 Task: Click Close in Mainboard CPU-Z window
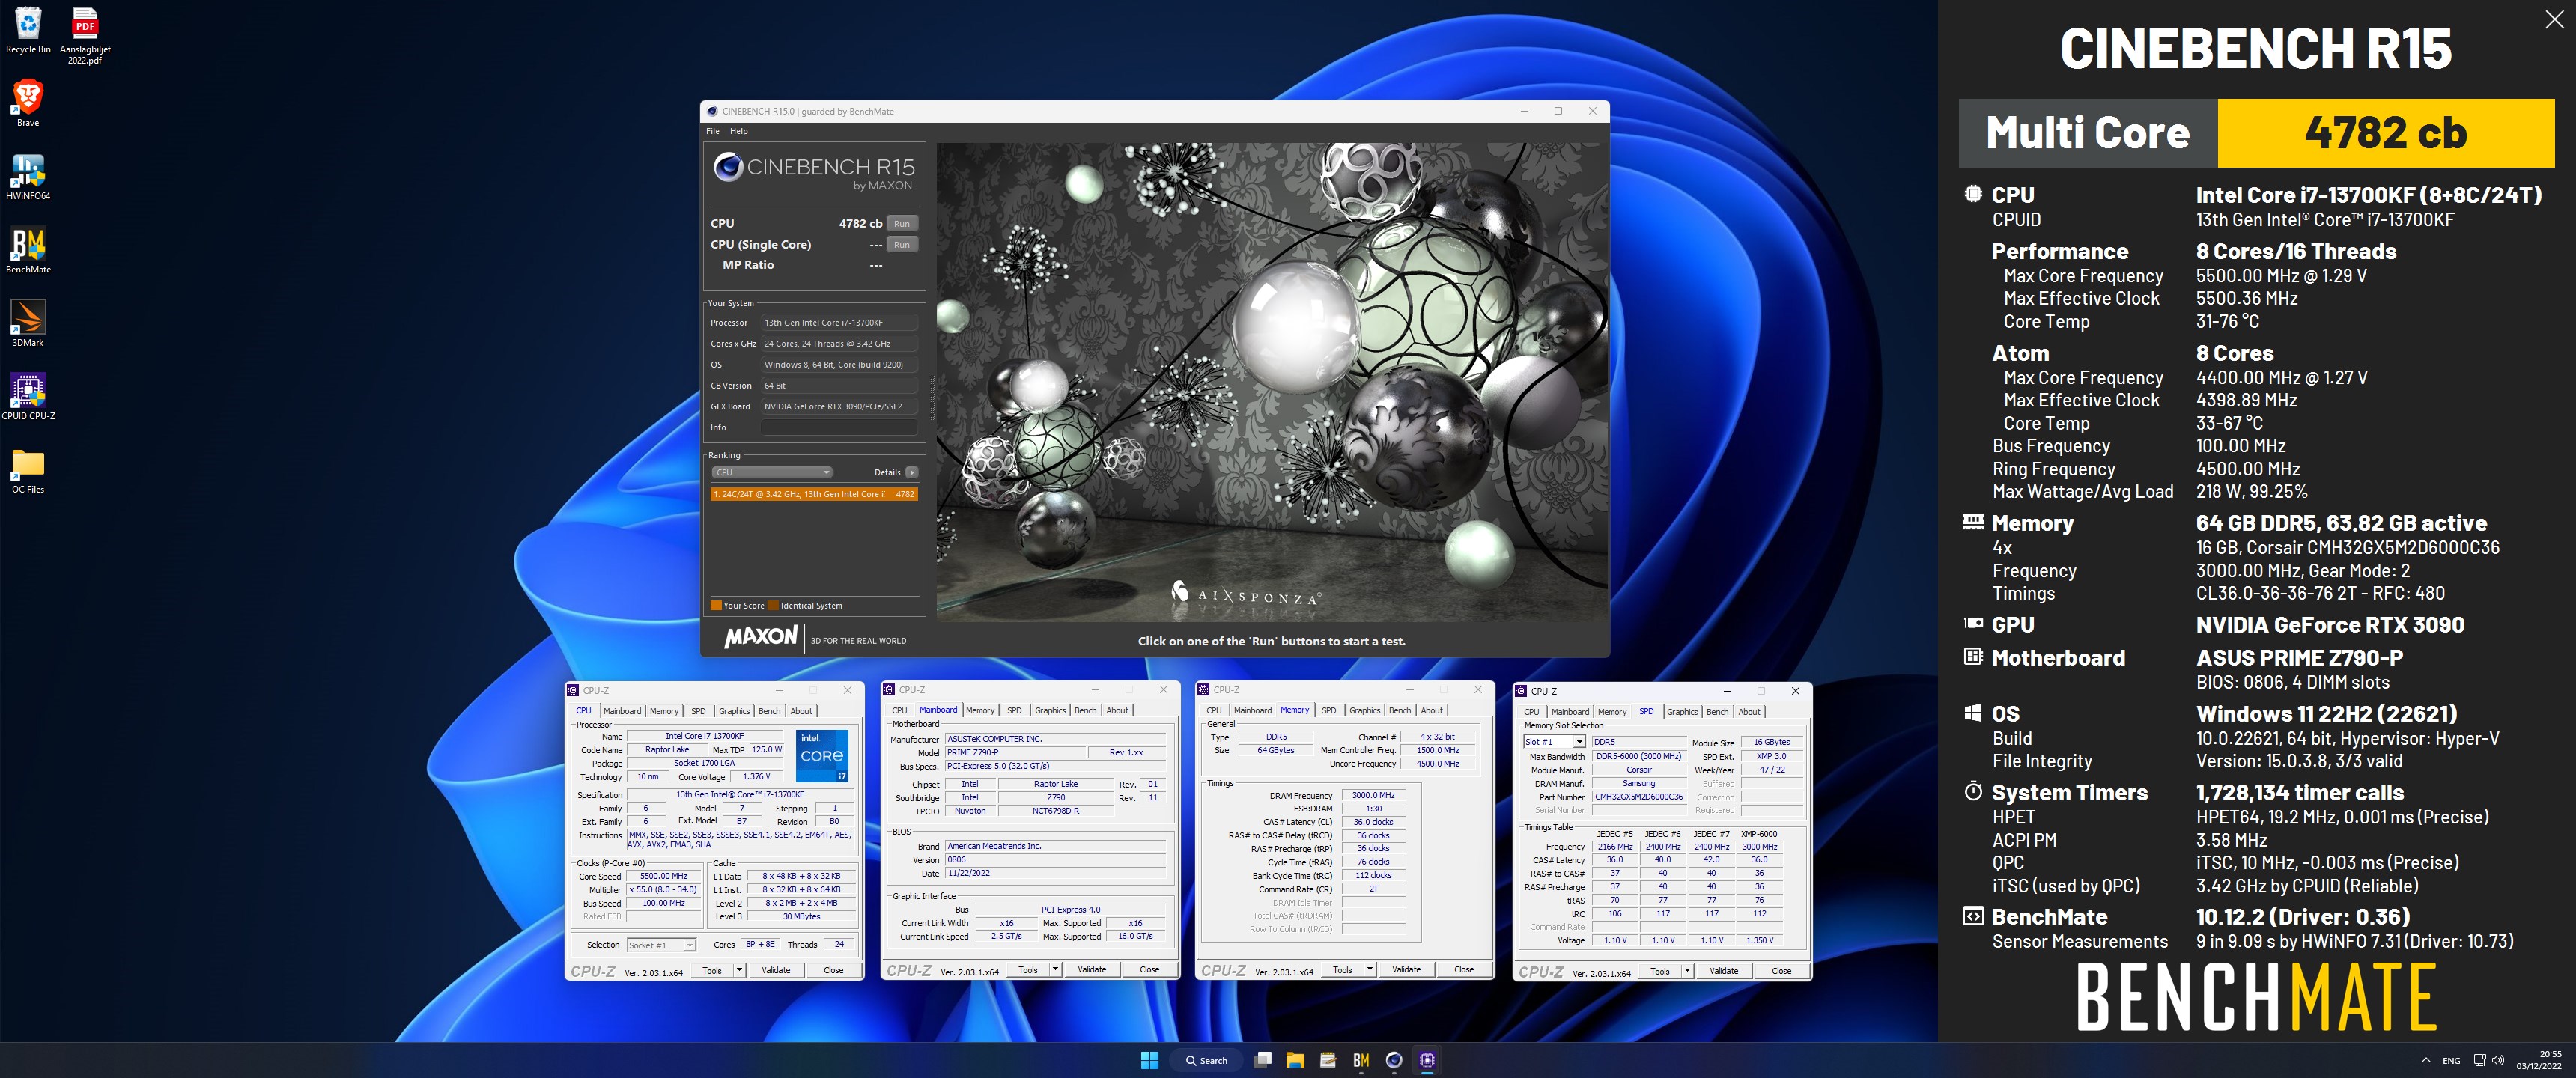tap(1149, 969)
